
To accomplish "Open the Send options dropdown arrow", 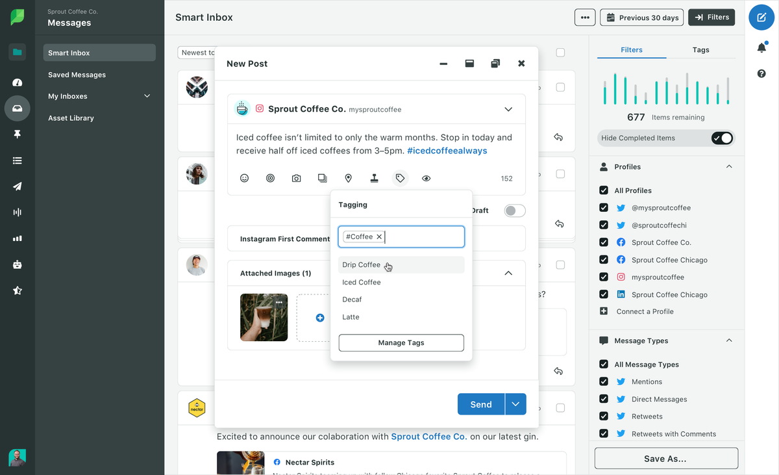I will click(x=515, y=404).
